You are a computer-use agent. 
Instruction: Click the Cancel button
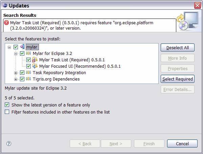point(182,144)
